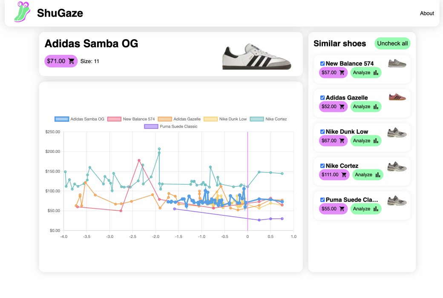Viewport: 443px width, 298px height.
Task: Click the ShuGaze slug logo icon
Action: pos(22,12)
